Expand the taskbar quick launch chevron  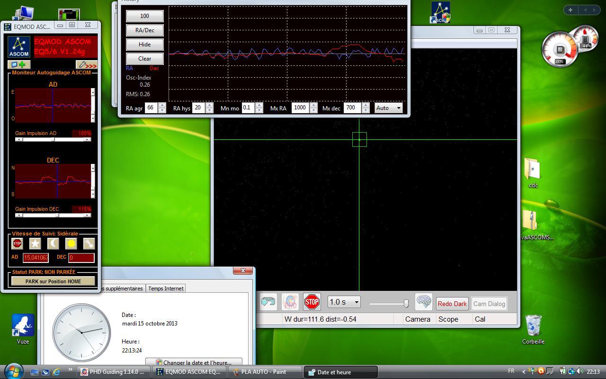pyautogui.click(x=71, y=370)
